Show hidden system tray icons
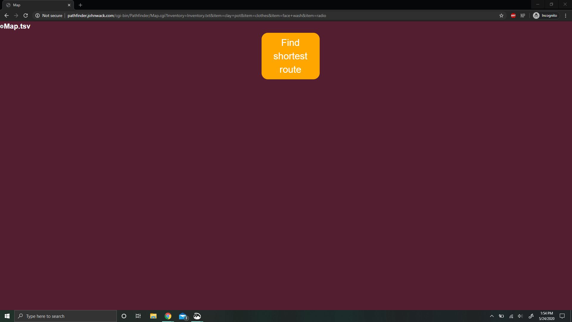The height and width of the screenshot is (322, 572). tap(492, 316)
